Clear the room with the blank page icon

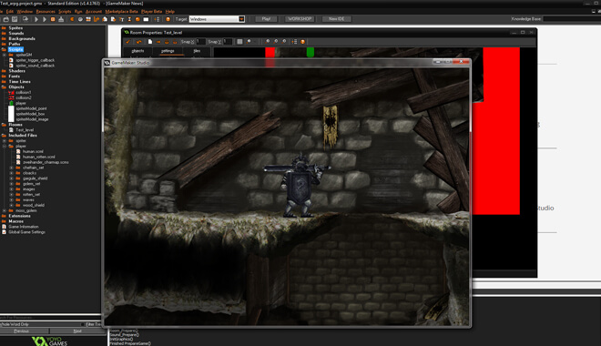(150, 41)
